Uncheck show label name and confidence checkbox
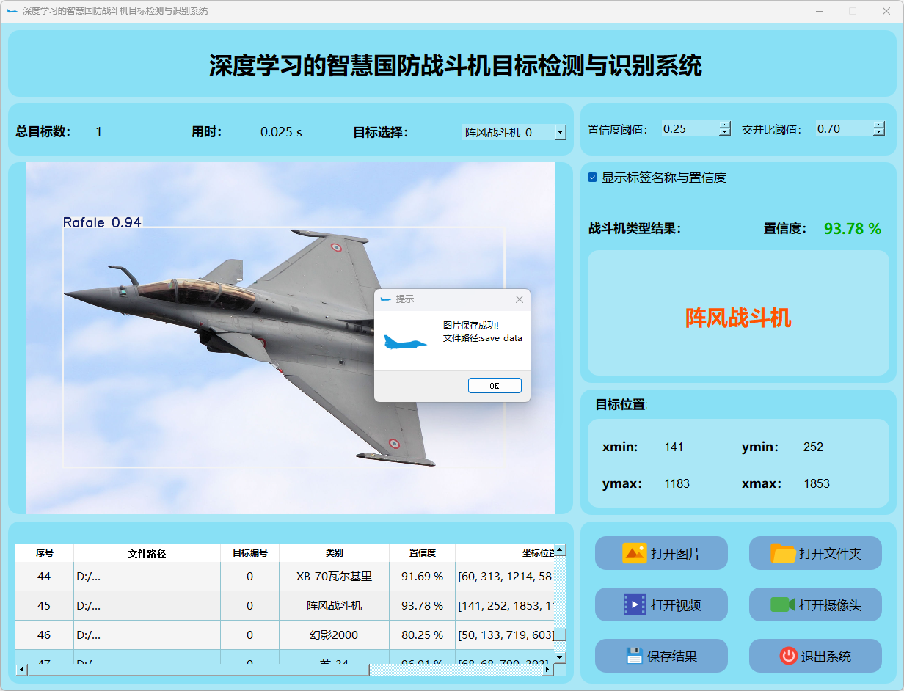Viewport: 904px width, 691px height. coord(593,178)
